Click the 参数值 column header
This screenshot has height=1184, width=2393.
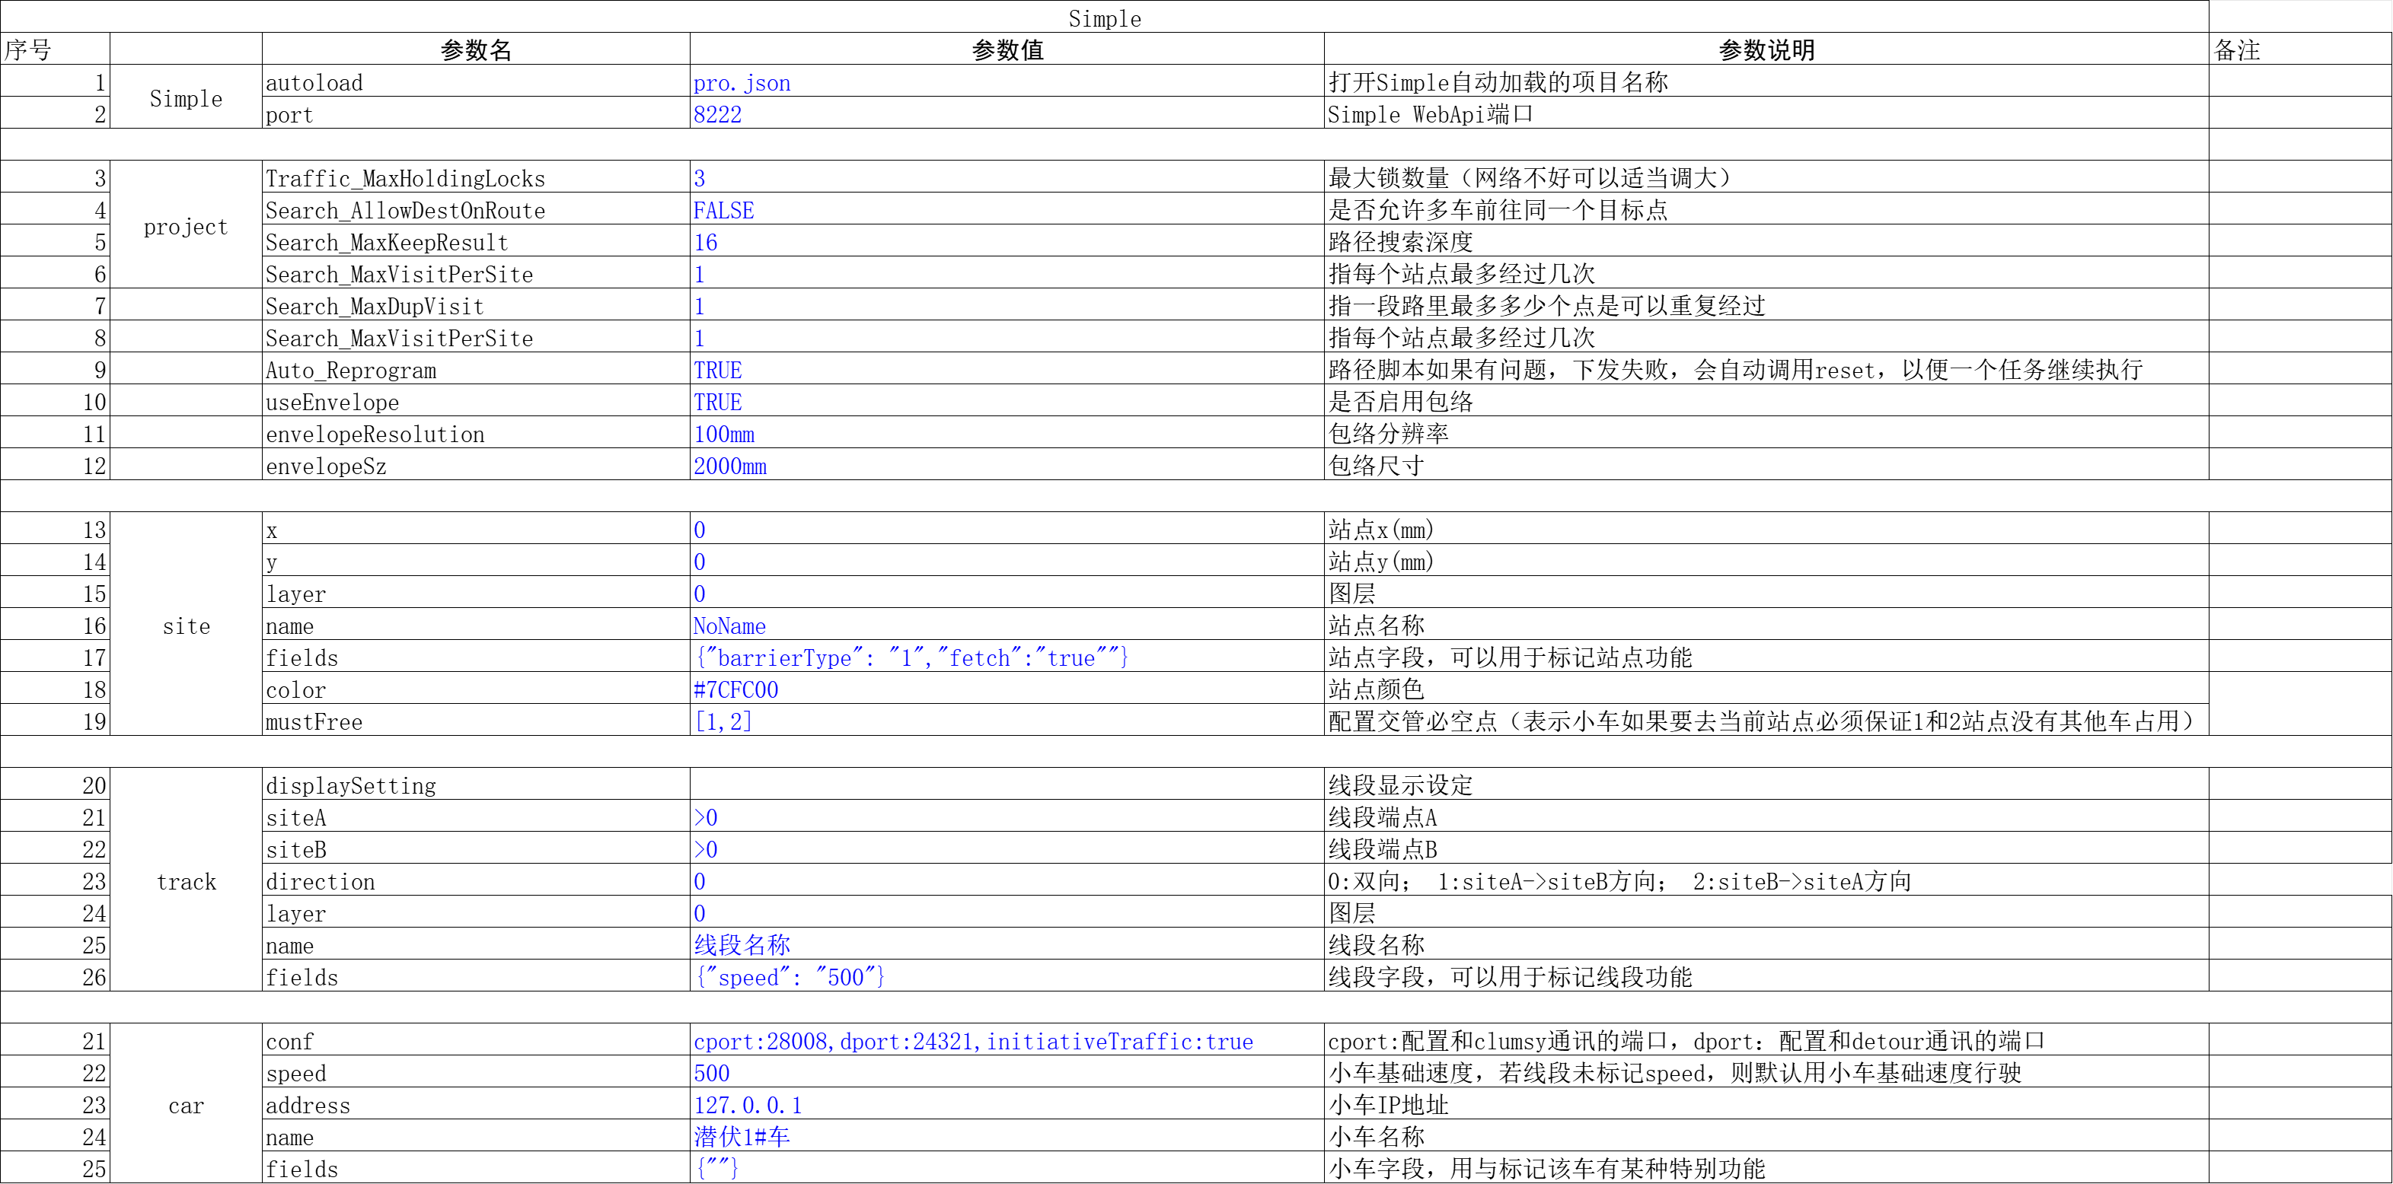point(1007,50)
